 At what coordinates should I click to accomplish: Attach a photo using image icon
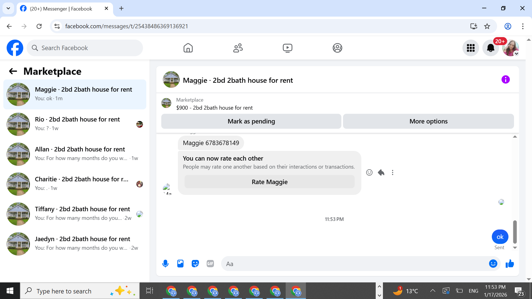tap(180, 264)
